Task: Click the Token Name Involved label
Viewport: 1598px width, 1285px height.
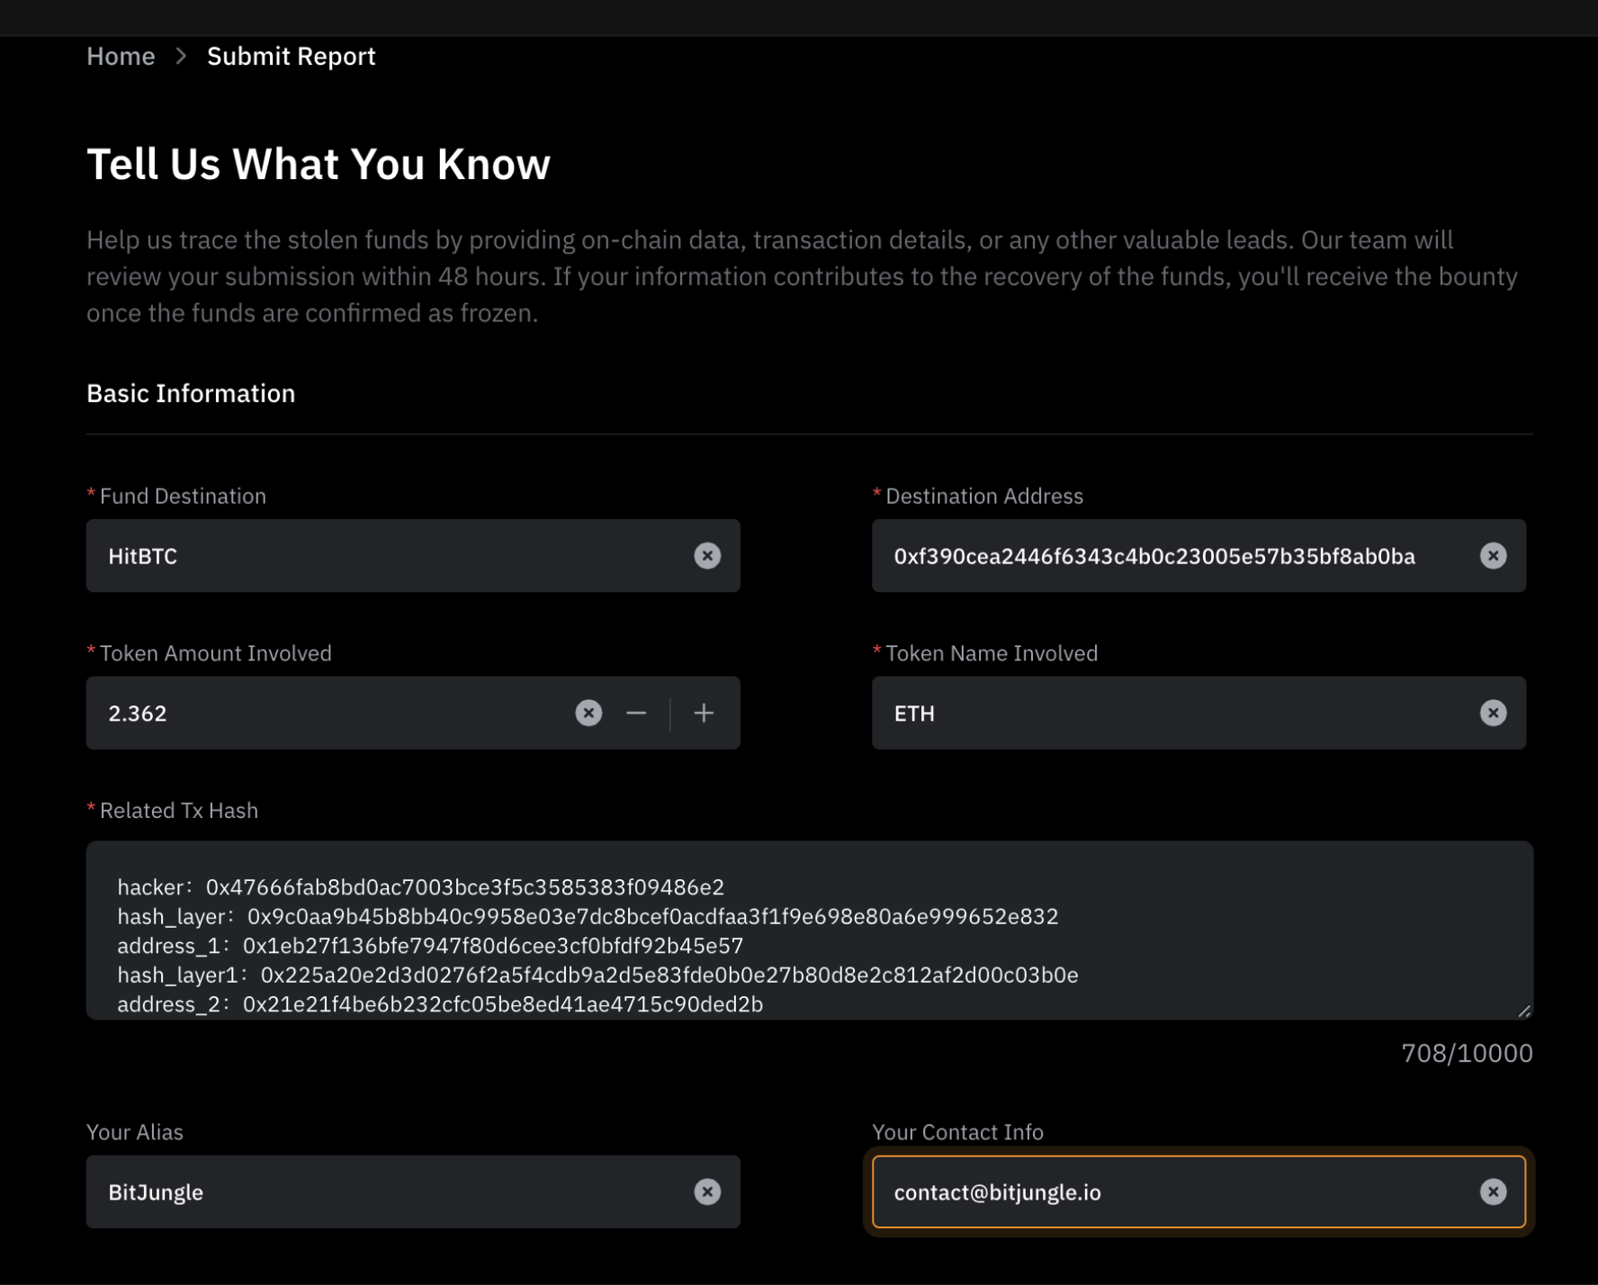Action: pyautogui.click(x=992, y=654)
